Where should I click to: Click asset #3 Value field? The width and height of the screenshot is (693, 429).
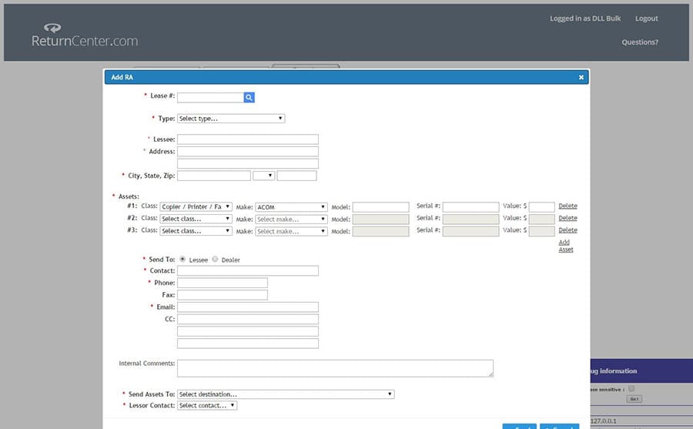542,231
